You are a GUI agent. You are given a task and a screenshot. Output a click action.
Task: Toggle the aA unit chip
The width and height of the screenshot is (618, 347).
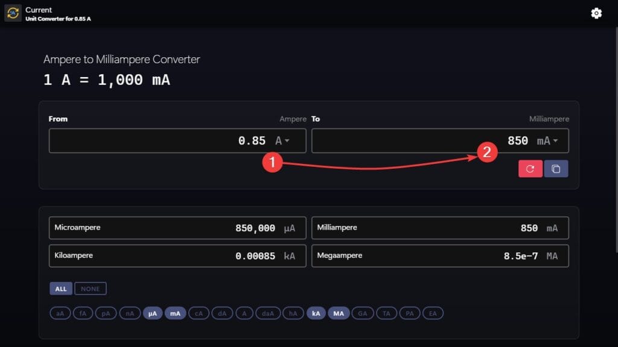point(60,313)
